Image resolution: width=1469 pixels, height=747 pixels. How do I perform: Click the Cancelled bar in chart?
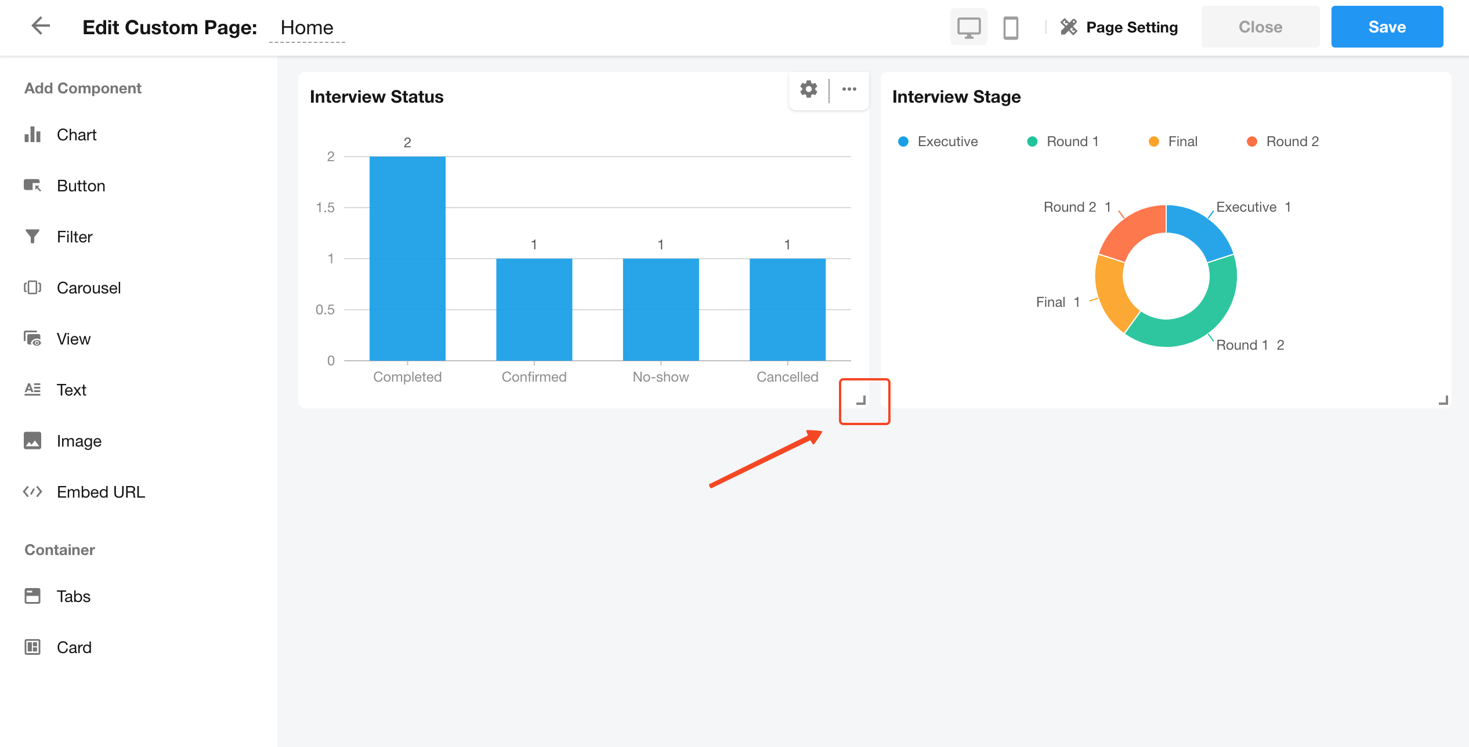787,310
